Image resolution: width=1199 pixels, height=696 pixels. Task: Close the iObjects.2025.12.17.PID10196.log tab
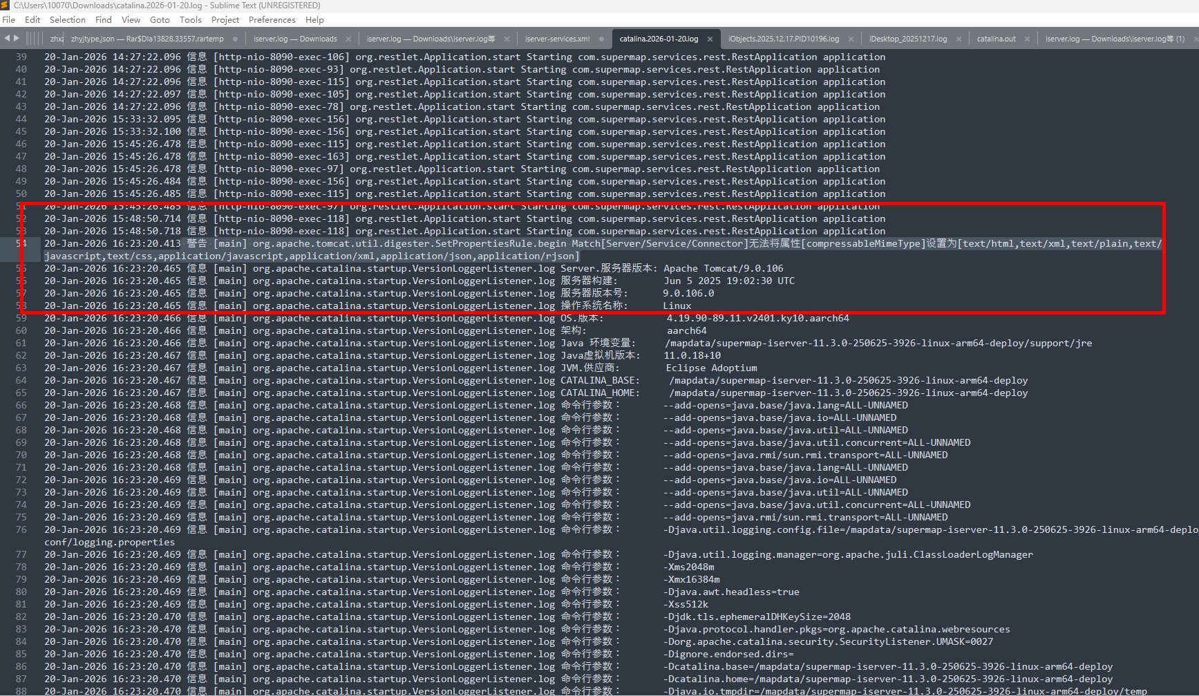(851, 39)
